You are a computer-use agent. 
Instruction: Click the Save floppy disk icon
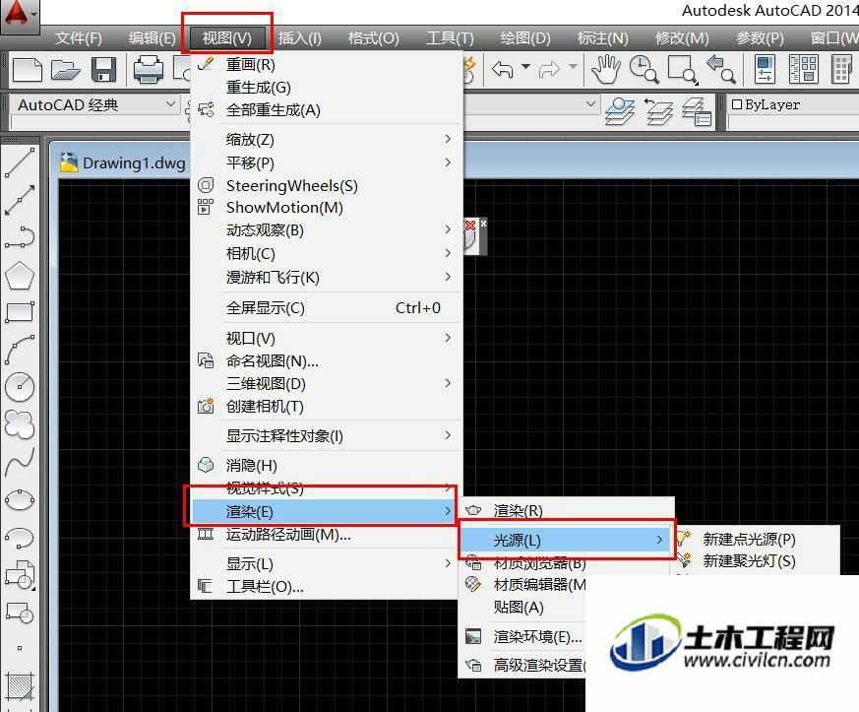103,70
